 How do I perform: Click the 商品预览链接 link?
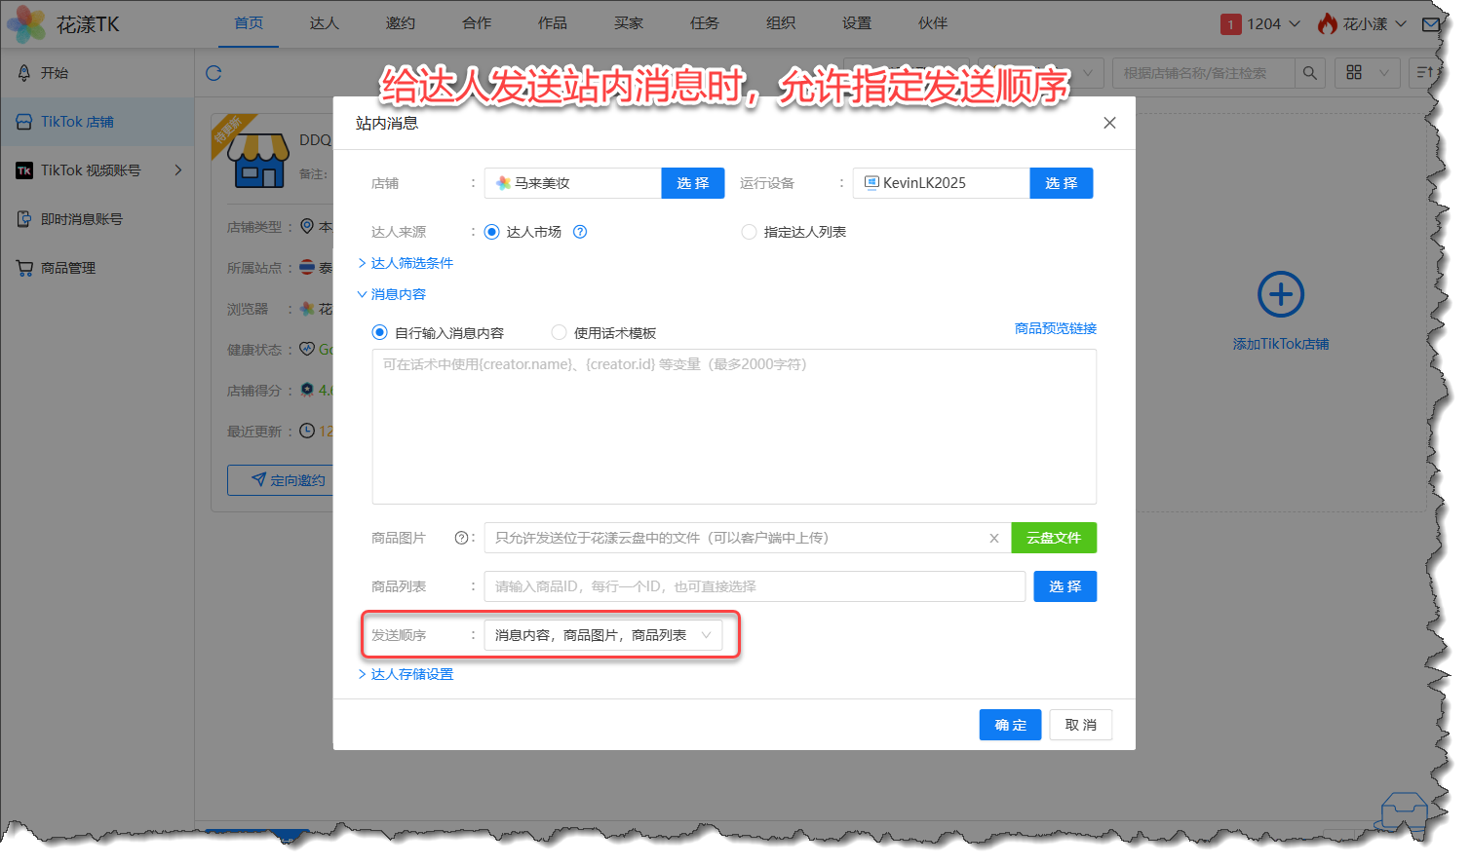pyautogui.click(x=1055, y=329)
